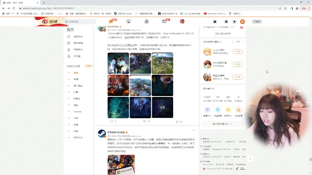Screen dimensions: 312x175
Task: Click the comment icon under Age of Wonders post
Action: (144, 121)
